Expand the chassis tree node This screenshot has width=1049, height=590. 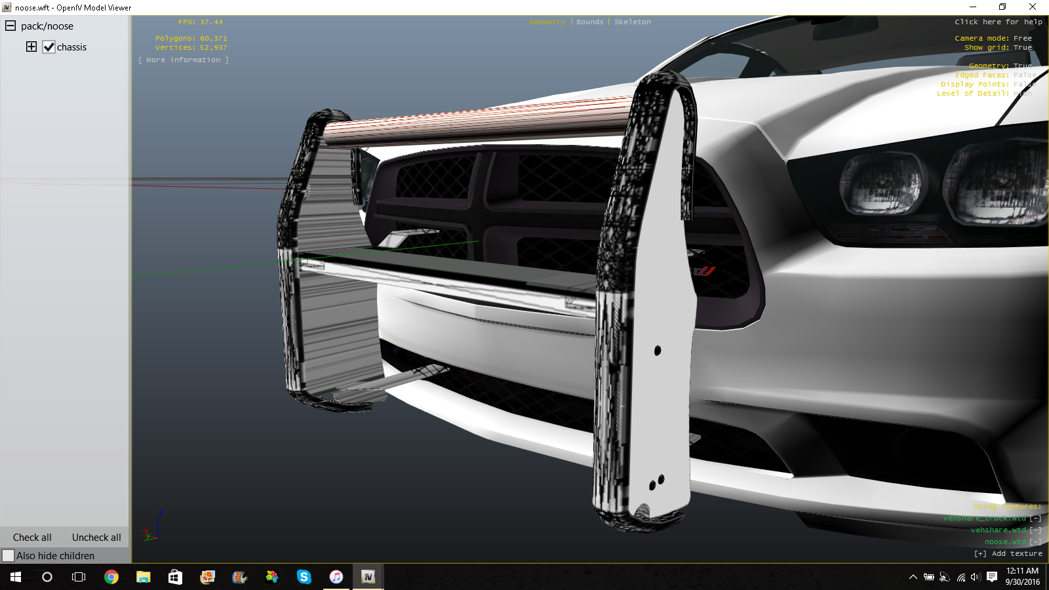[31, 47]
